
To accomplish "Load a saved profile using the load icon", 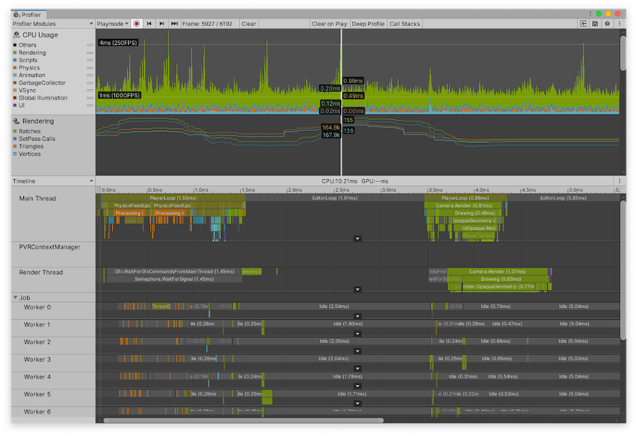I will click(583, 23).
